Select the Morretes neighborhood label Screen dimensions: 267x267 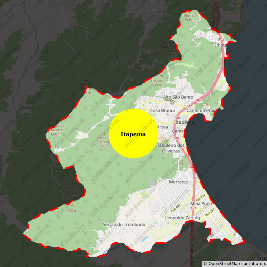click(178, 182)
